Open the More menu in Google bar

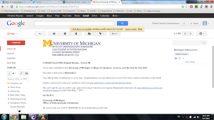click(x=116, y=16)
